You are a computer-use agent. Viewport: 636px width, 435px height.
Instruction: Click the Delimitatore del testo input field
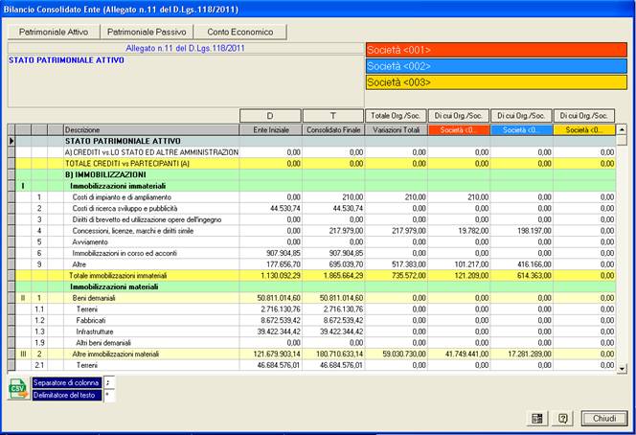[109, 395]
